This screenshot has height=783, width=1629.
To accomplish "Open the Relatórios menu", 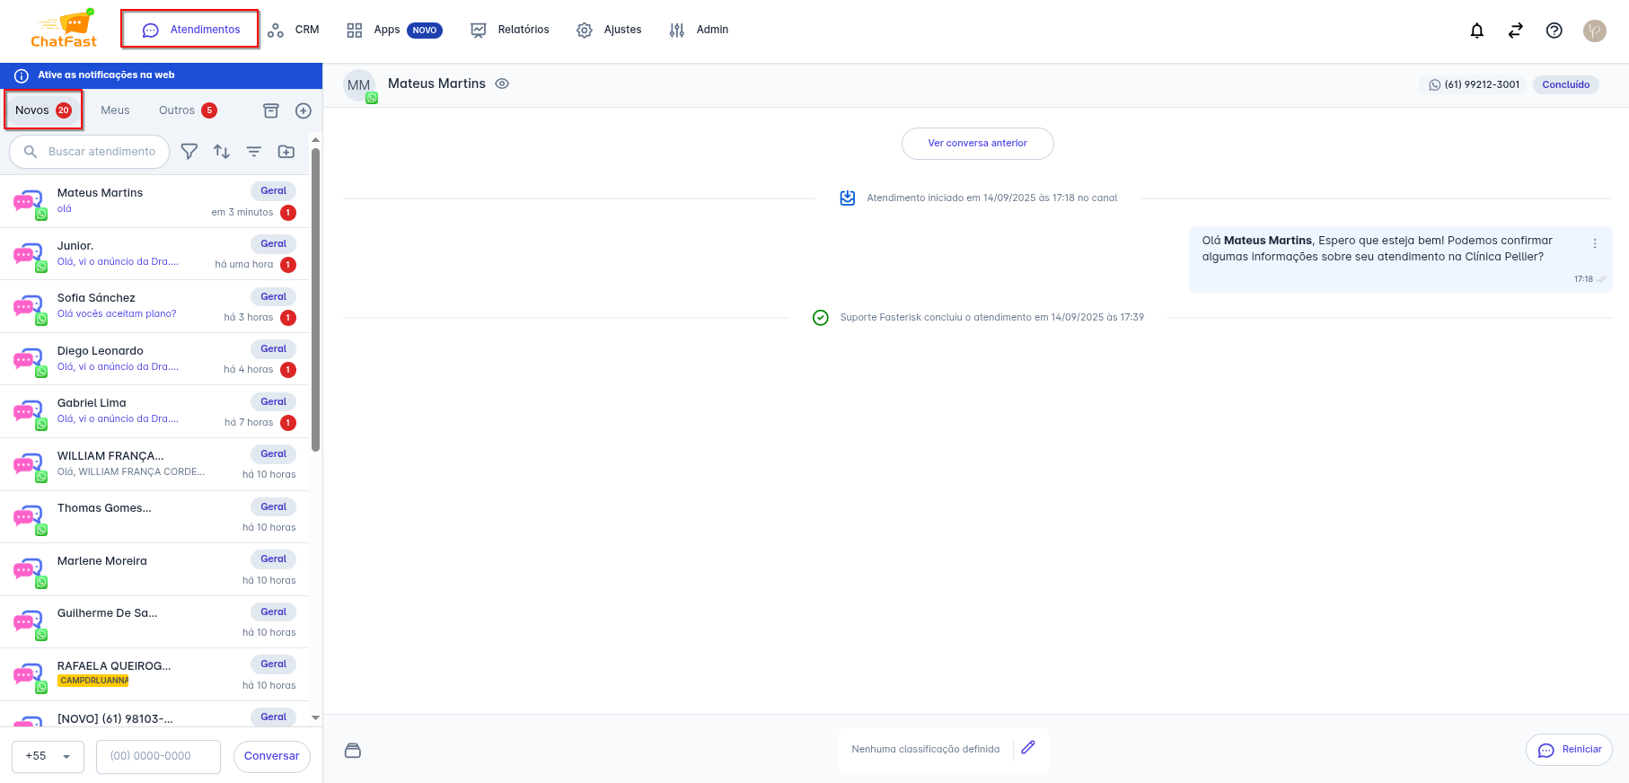I will (510, 30).
